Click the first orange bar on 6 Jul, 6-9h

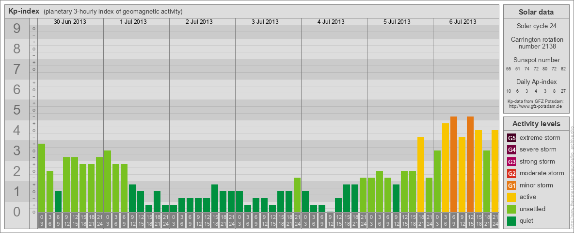454,165
